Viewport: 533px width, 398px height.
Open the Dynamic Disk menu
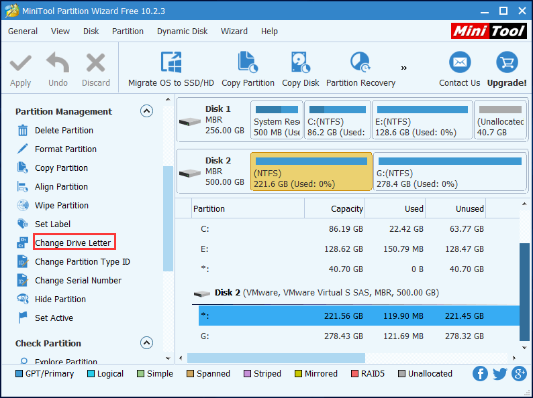click(182, 31)
